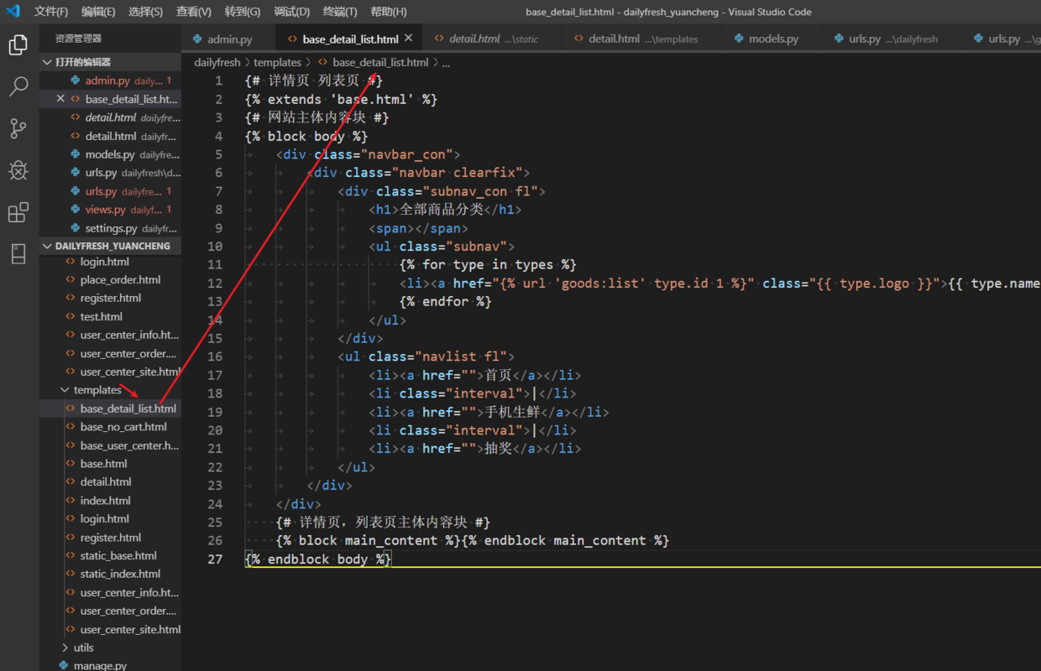Open the 编辑(E) menu

click(98, 12)
